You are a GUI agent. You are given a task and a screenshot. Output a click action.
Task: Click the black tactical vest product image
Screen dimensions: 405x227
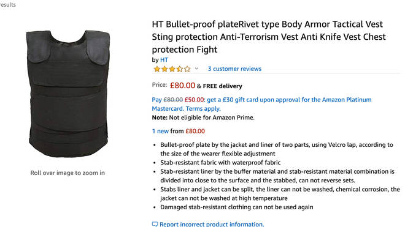click(68, 94)
